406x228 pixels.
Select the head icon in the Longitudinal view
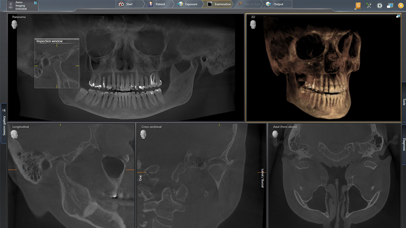[14, 134]
